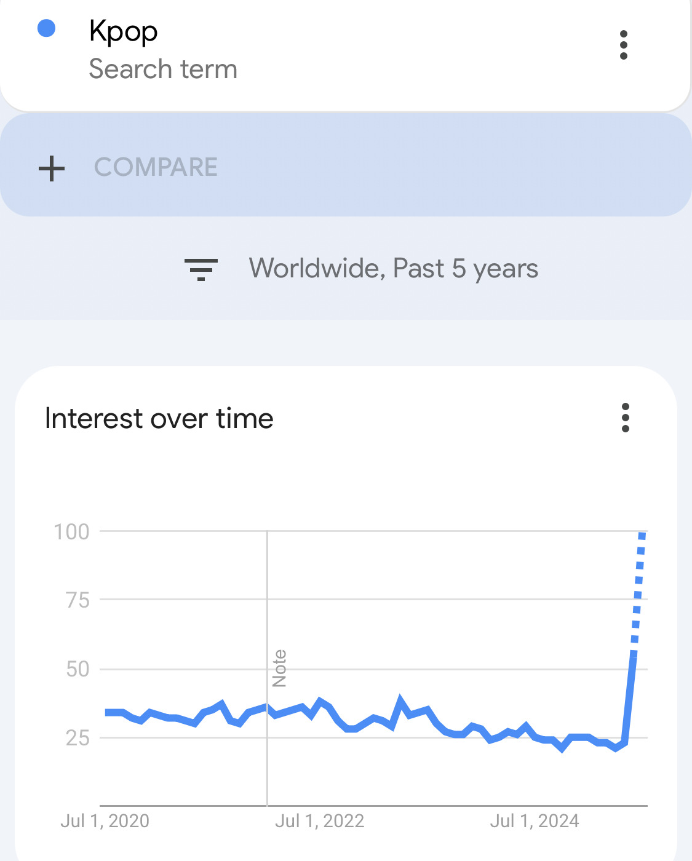Edit the Kpop search term
Image resolution: width=692 pixels, height=861 pixels.
point(124,31)
